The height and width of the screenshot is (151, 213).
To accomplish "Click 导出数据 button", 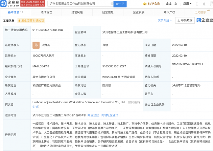I will click(185, 20).
